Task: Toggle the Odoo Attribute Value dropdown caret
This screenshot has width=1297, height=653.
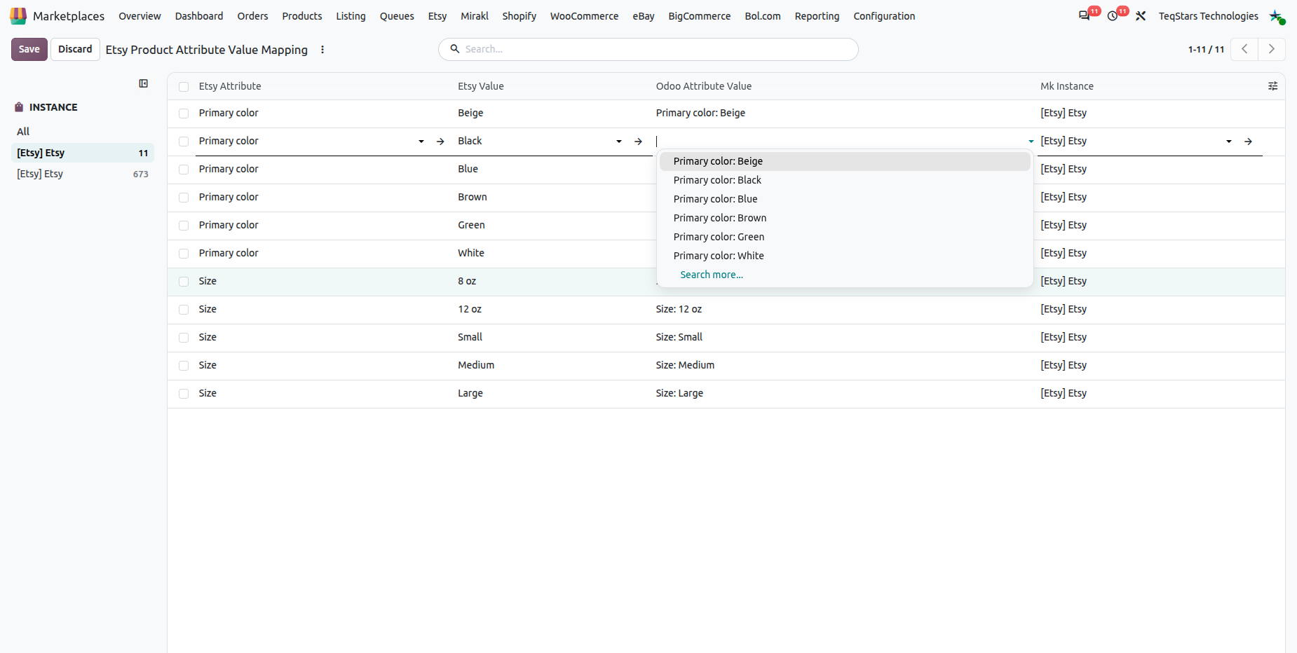Action: pyautogui.click(x=1031, y=142)
